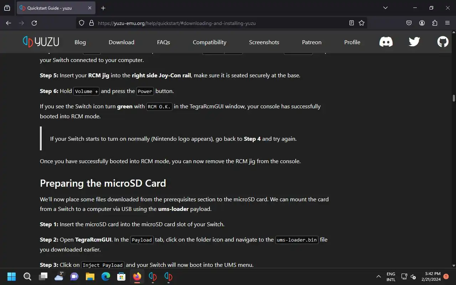The width and height of the screenshot is (456, 285).
Task: Open the Profile menu item
Action: pos(352,42)
